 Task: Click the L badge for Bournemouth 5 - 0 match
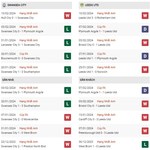(67, 56)
